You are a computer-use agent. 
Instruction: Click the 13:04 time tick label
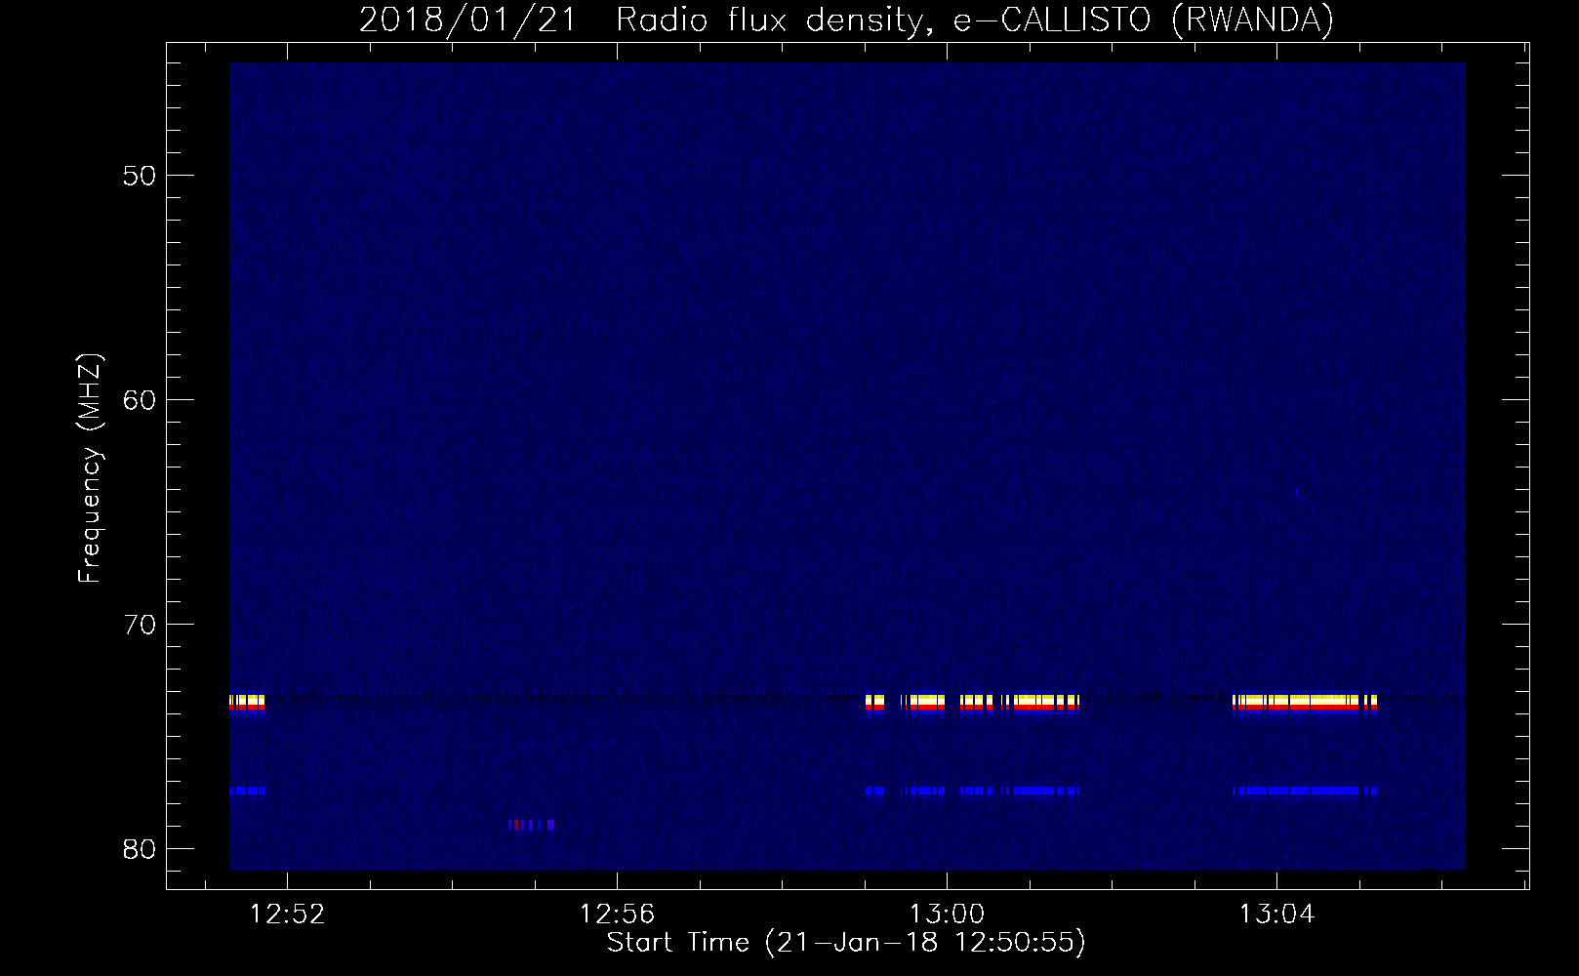tap(1276, 915)
